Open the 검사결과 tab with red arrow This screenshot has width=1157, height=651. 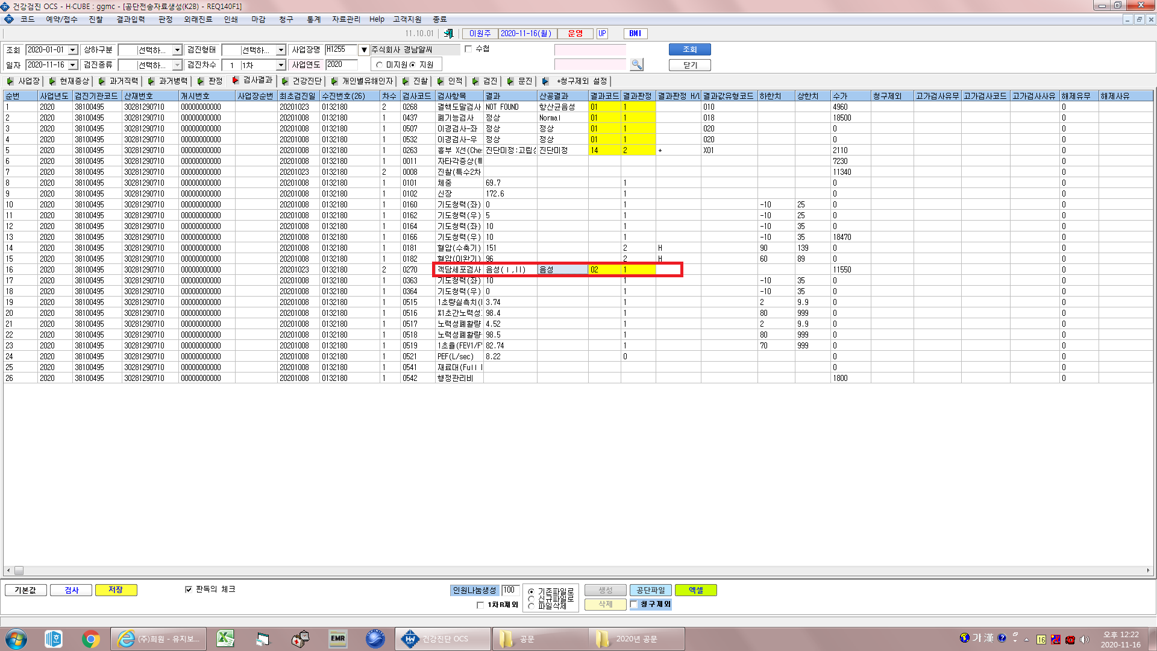252,81
